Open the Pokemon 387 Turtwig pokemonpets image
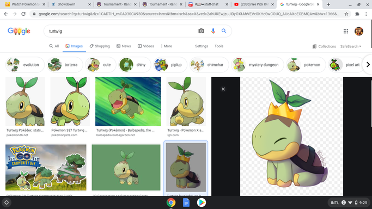 click(70, 101)
